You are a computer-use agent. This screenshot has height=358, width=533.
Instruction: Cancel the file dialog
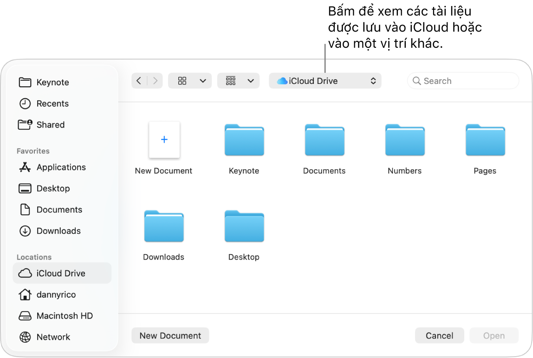439,335
